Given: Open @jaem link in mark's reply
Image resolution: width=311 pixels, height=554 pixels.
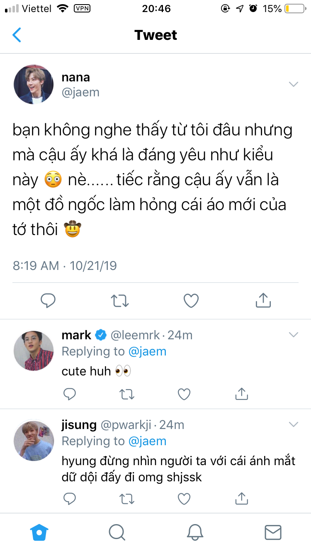Looking at the screenshot, I should (147, 351).
